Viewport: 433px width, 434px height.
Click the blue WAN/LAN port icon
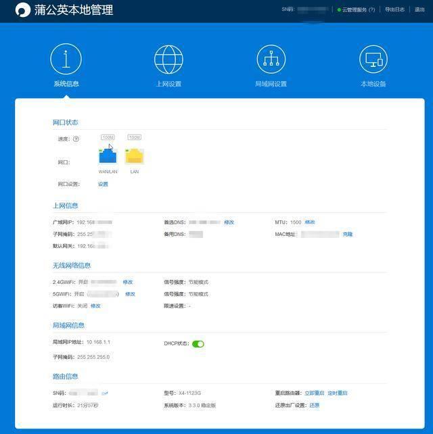click(x=108, y=157)
